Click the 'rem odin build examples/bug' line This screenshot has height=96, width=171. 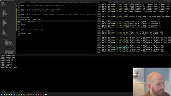(x=42, y=9)
